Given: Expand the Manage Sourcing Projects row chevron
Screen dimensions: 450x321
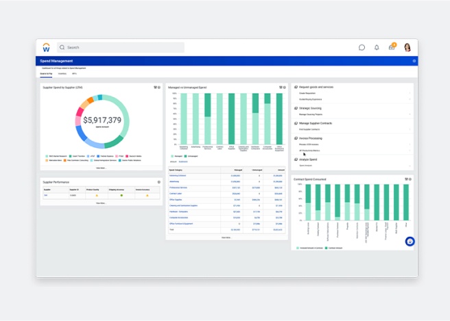Looking at the screenshot, I should pos(410,114).
